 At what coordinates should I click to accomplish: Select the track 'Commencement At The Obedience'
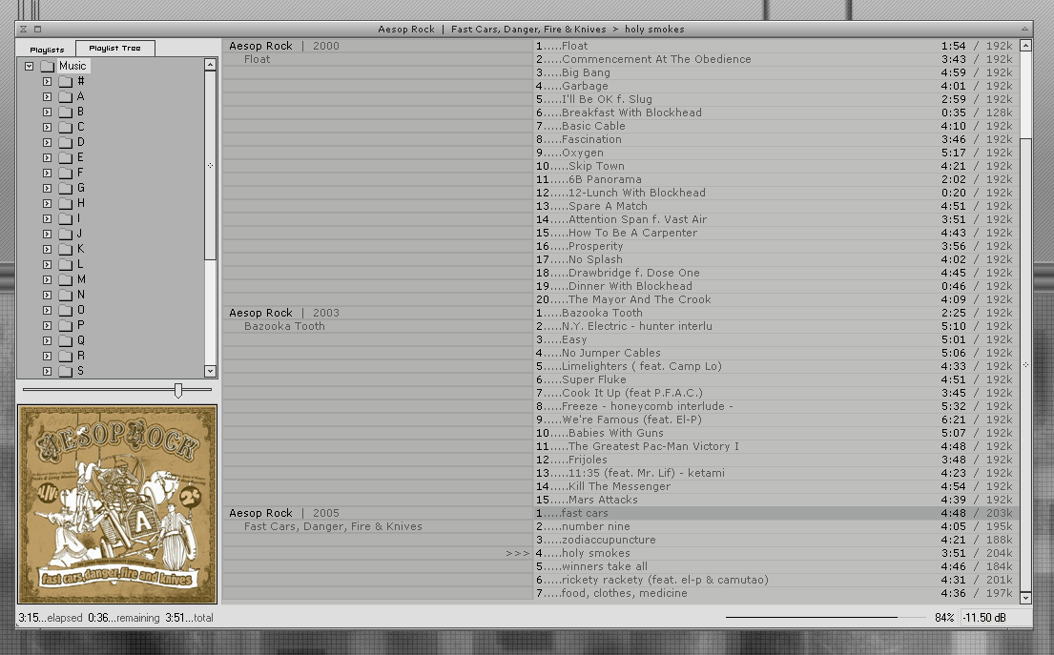point(655,59)
